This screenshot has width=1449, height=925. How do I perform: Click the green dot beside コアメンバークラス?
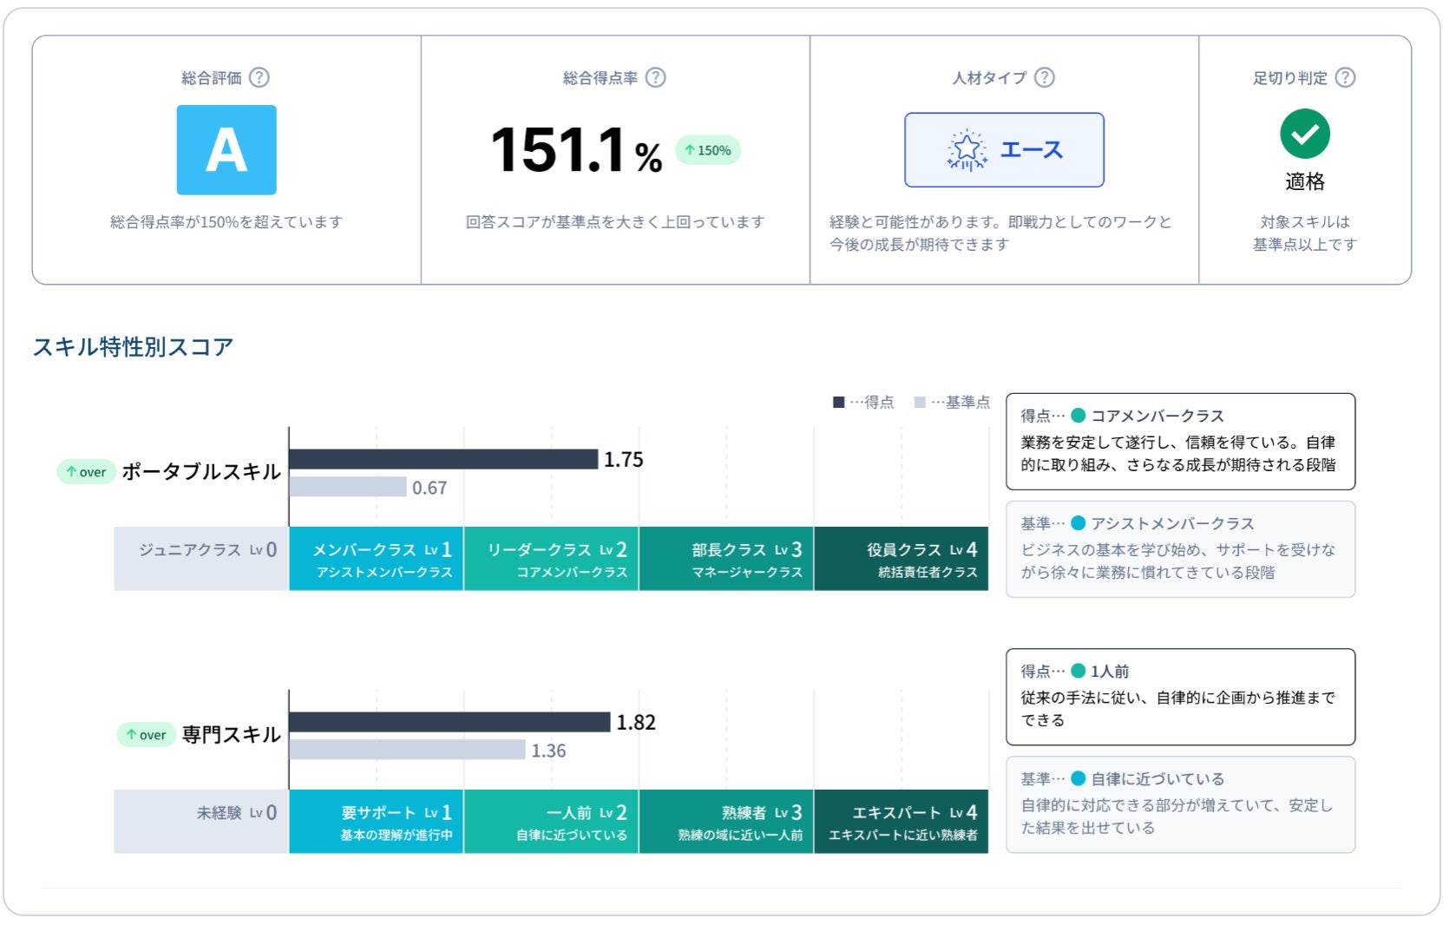point(1079,415)
